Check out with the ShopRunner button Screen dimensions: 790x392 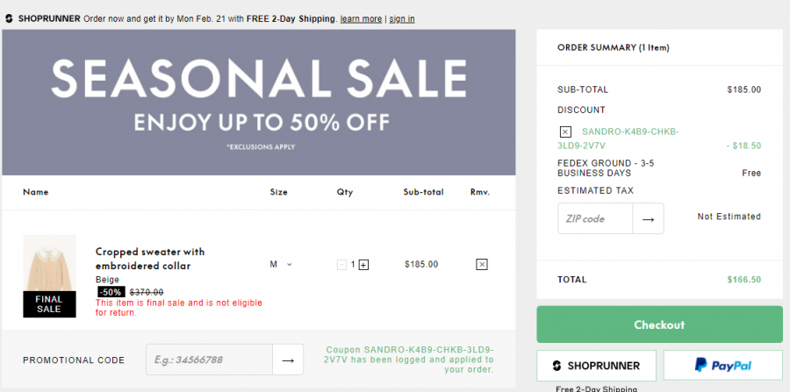[597, 366]
